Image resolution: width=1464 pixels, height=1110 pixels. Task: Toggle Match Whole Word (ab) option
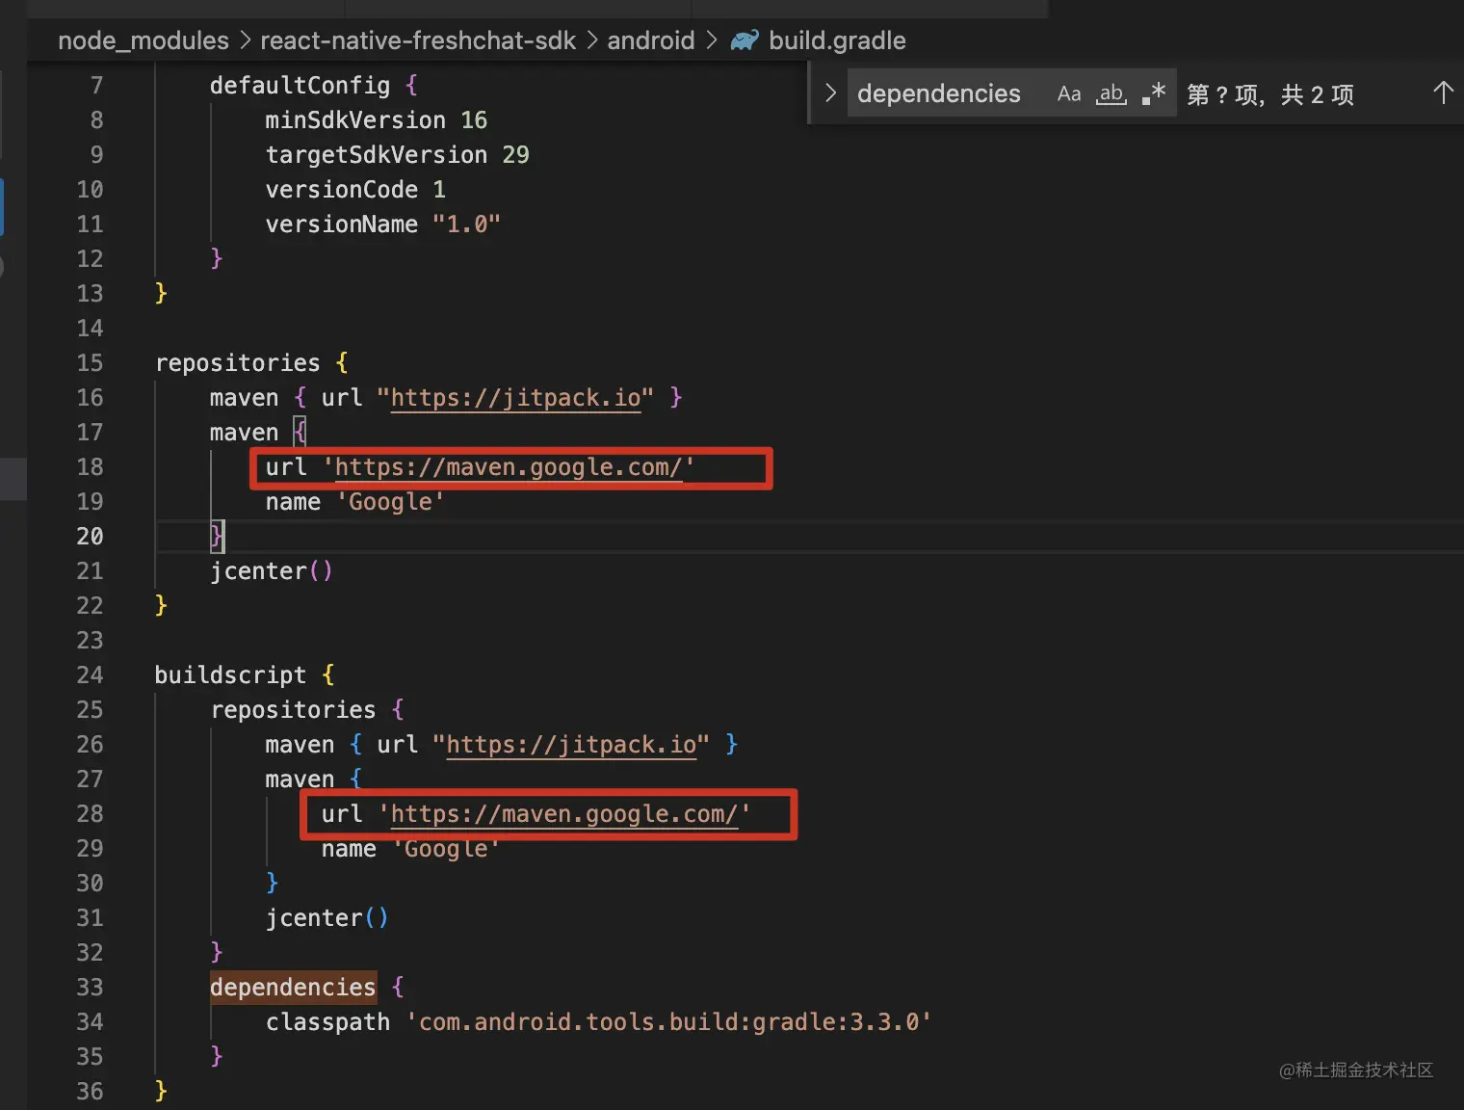pyautogui.click(x=1111, y=93)
